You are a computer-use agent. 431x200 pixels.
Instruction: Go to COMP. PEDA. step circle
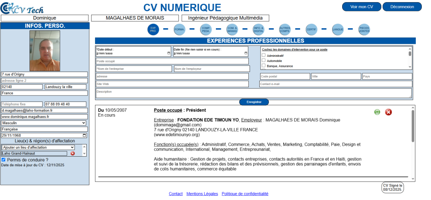[x=206, y=29]
